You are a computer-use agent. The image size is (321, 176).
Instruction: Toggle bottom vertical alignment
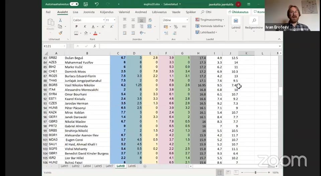141,20
